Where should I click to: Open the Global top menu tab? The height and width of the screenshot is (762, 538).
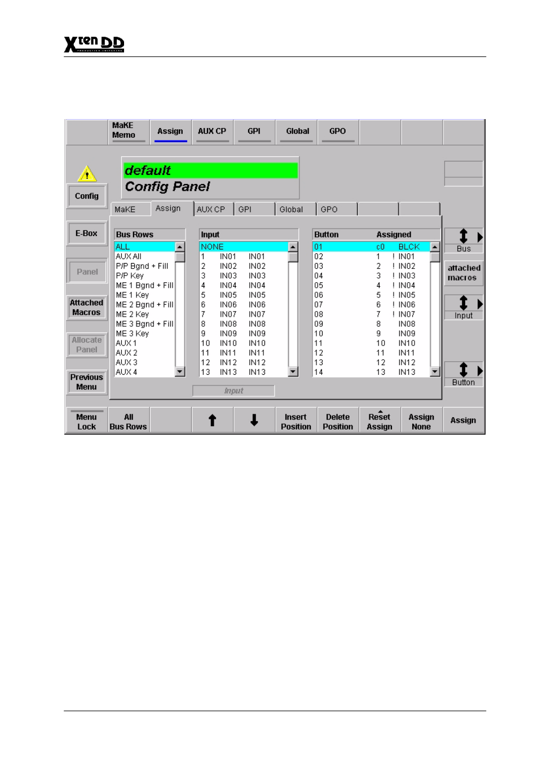[297, 132]
